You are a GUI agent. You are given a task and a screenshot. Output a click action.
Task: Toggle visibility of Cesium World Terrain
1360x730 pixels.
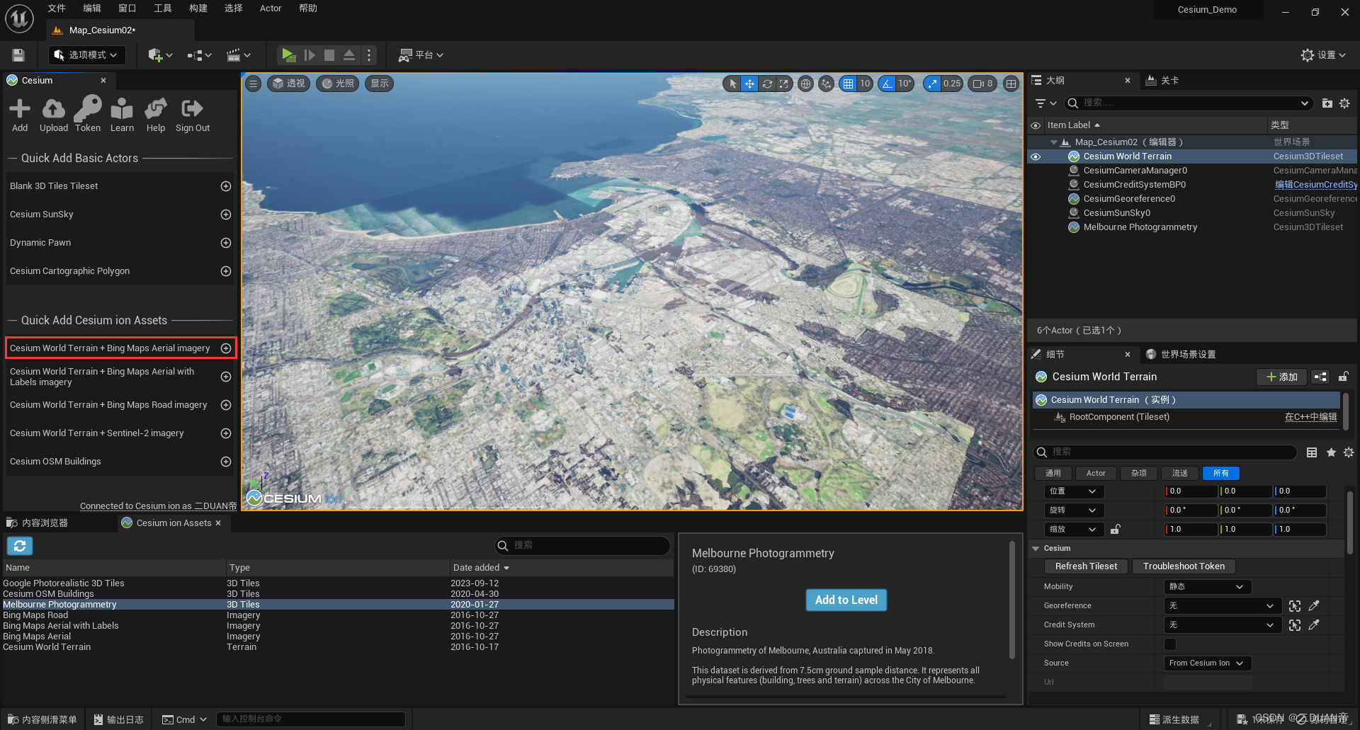pos(1036,156)
